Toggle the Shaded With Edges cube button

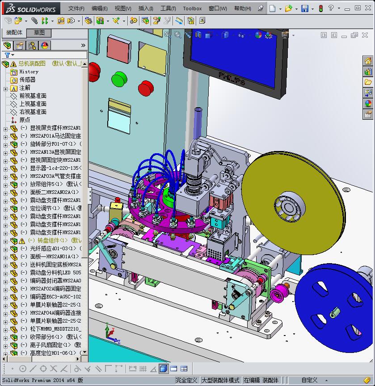click(164, 369)
